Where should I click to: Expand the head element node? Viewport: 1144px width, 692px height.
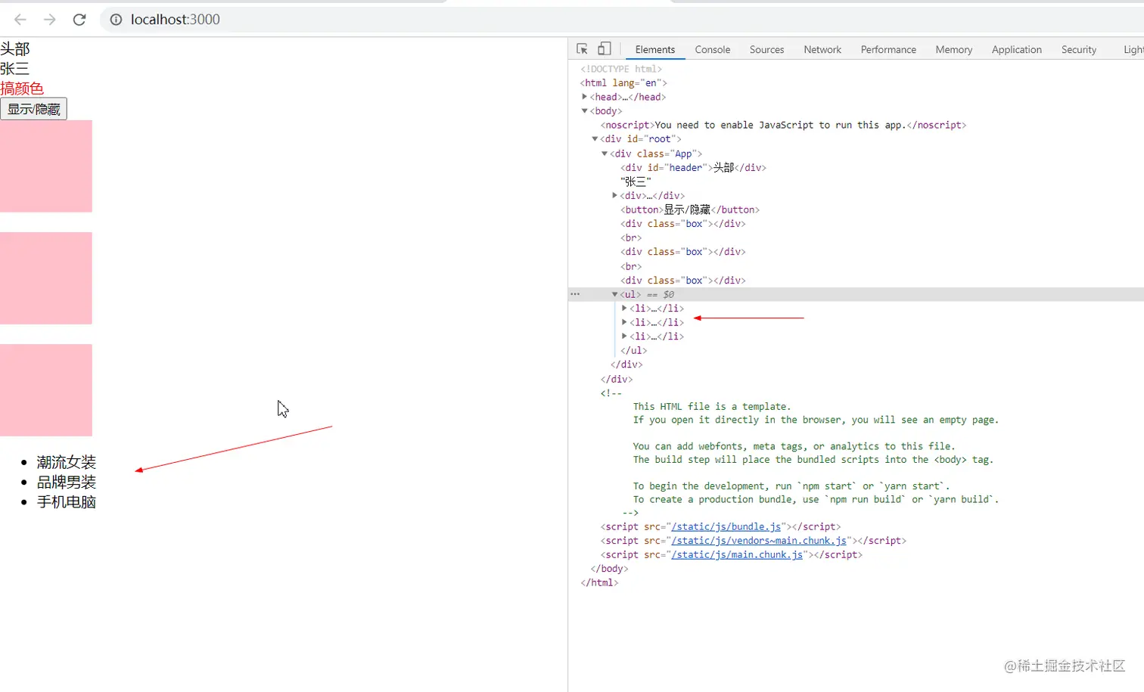coord(584,97)
